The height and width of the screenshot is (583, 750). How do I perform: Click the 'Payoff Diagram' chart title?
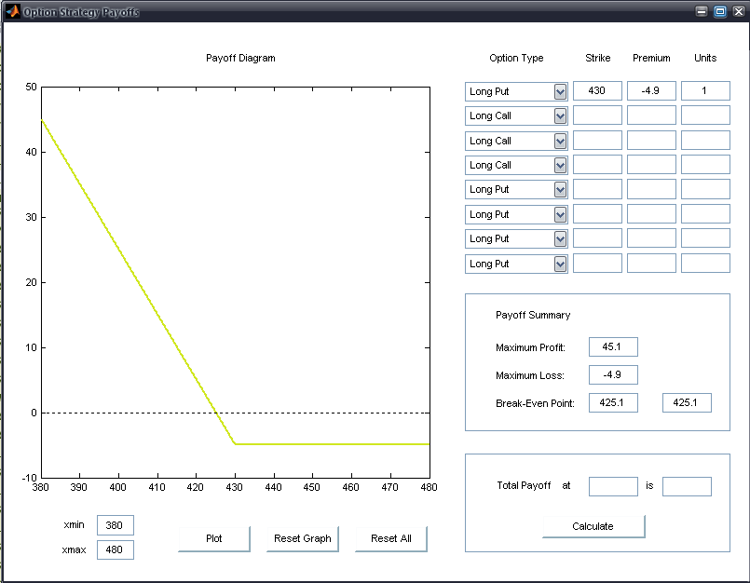[x=240, y=58]
